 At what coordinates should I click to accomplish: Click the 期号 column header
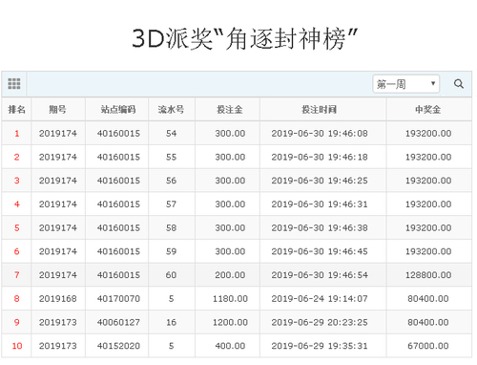click(58, 110)
